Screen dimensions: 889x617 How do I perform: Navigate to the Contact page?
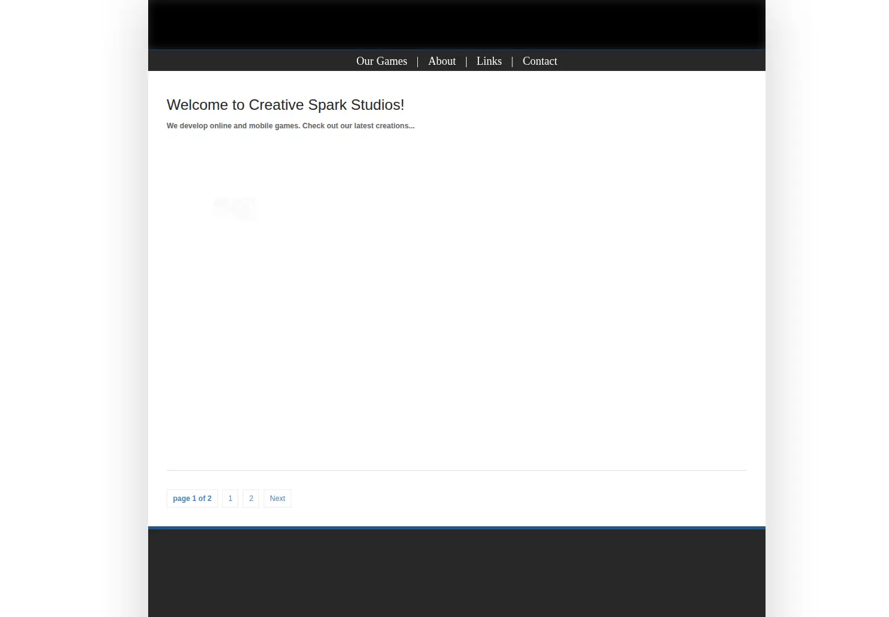pyautogui.click(x=540, y=61)
